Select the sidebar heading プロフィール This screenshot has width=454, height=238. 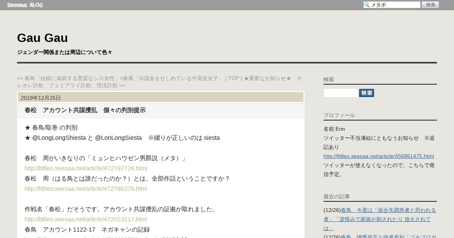(x=339, y=115)
